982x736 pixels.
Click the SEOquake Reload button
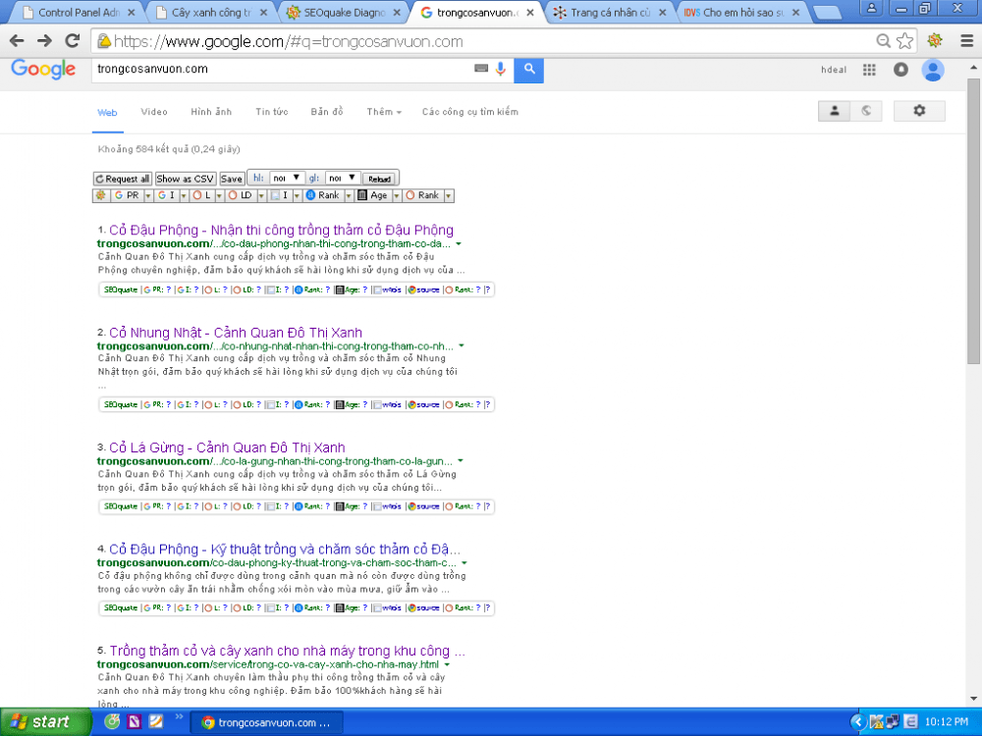tap(379, 179)
